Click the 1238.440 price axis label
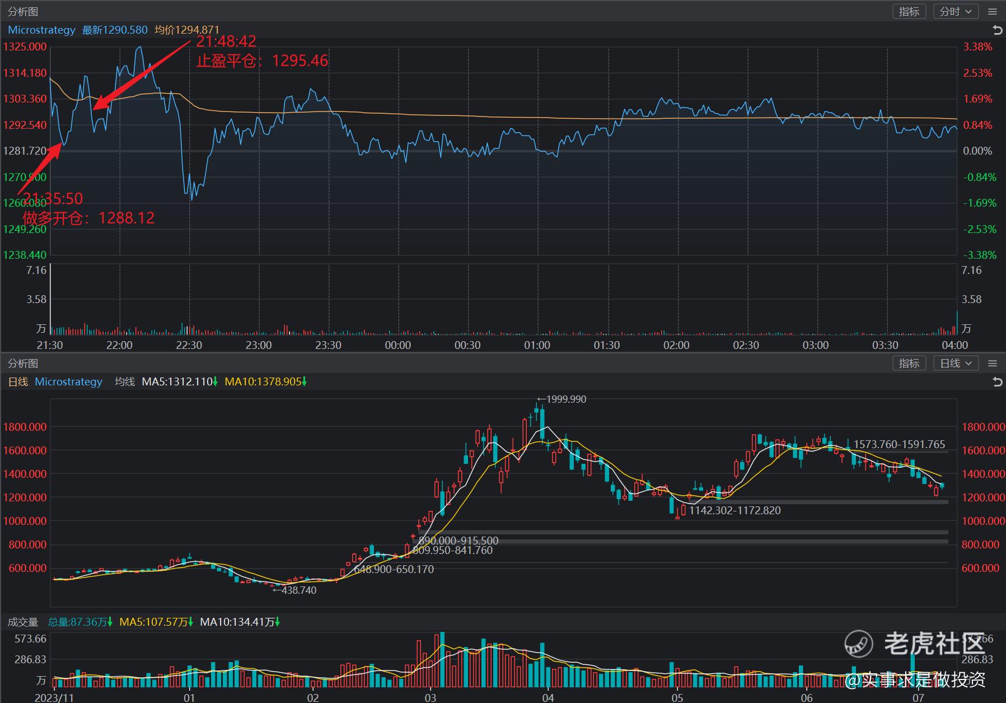Viewport: 1006px width, 703px height. coord(25,255)
